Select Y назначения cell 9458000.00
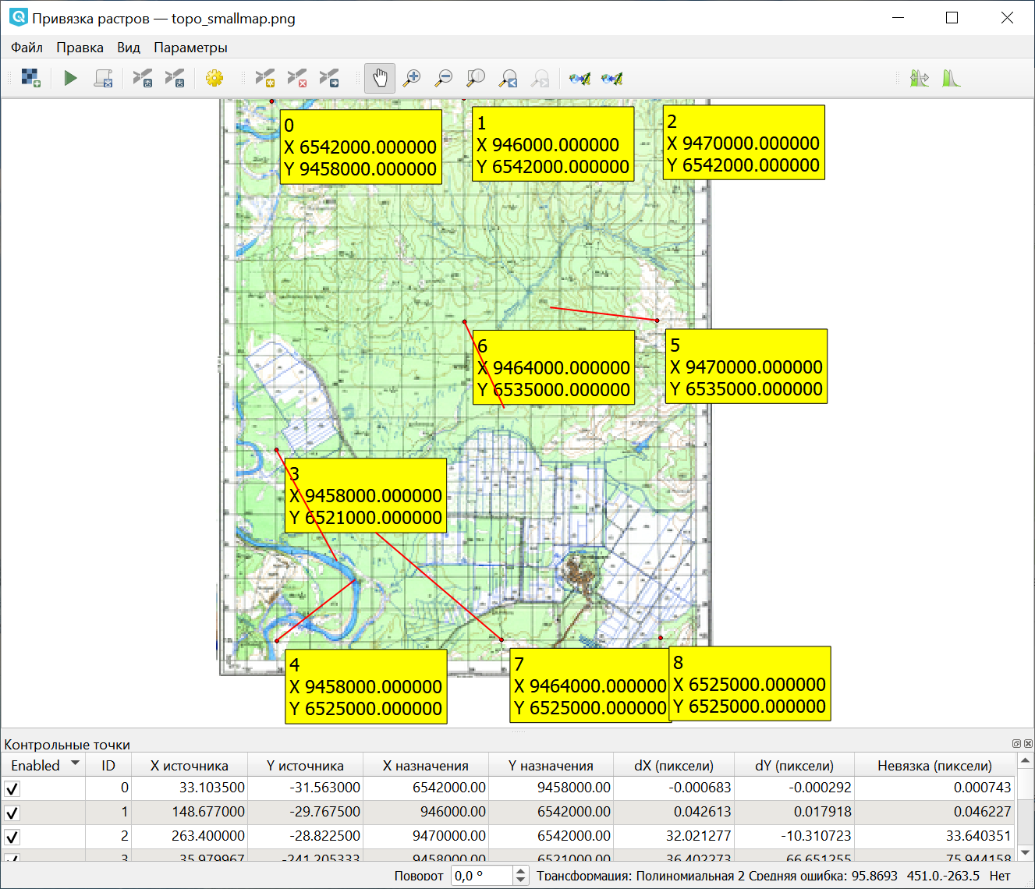The image size is (1035, 889). [x=551, y=788]
